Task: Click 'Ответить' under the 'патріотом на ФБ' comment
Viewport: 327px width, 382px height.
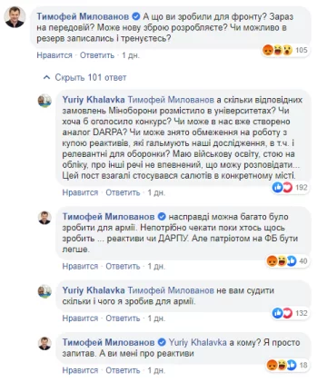Action: tap(123, 267)
